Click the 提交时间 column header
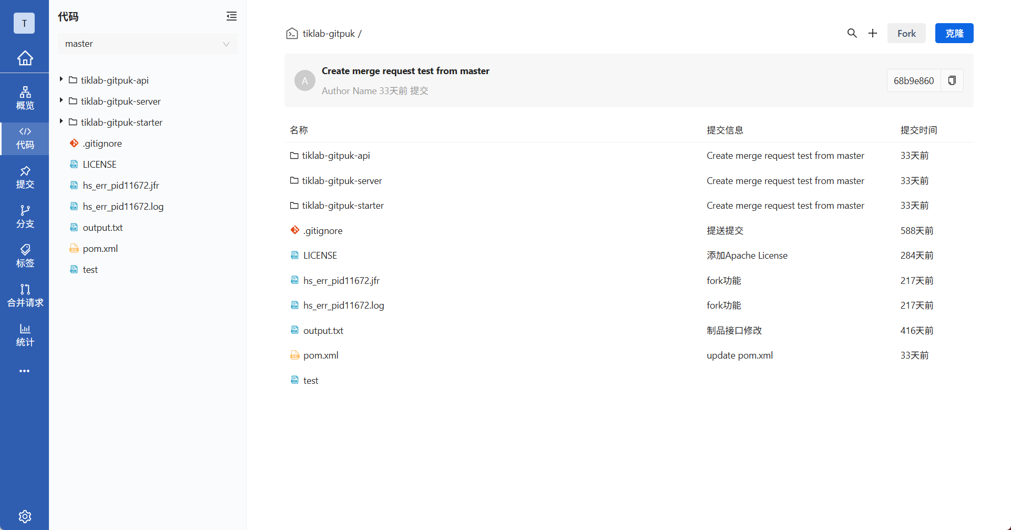This screenshot has height=530, width=1011. click(918, 130)
